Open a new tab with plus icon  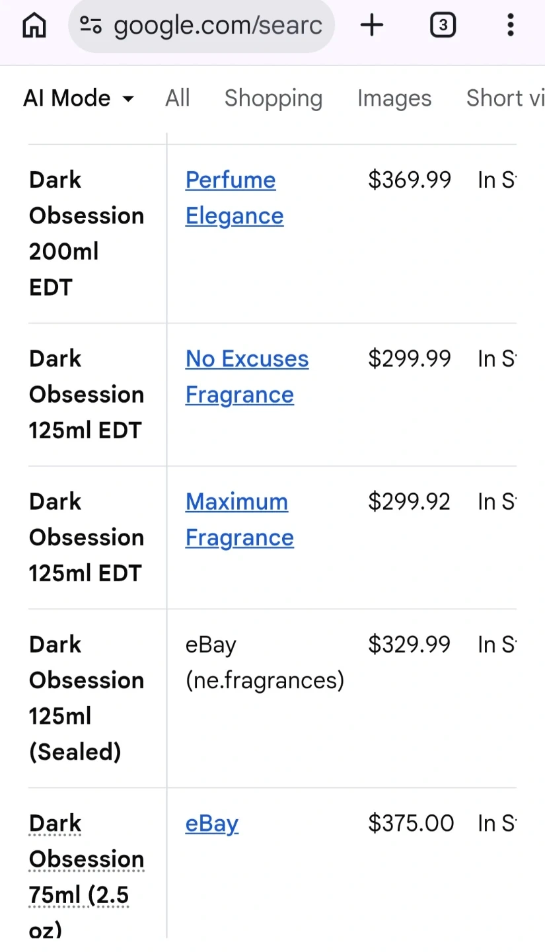point(372,26)
